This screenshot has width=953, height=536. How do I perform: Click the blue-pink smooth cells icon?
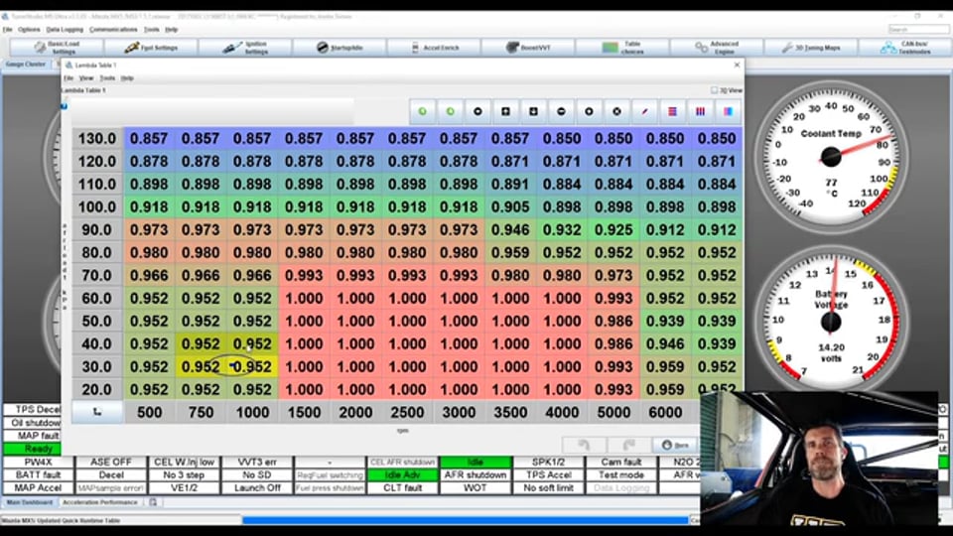728,112
